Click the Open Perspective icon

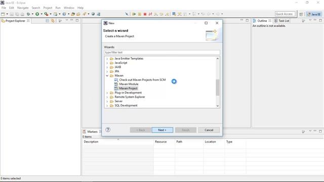pos(301,14)
